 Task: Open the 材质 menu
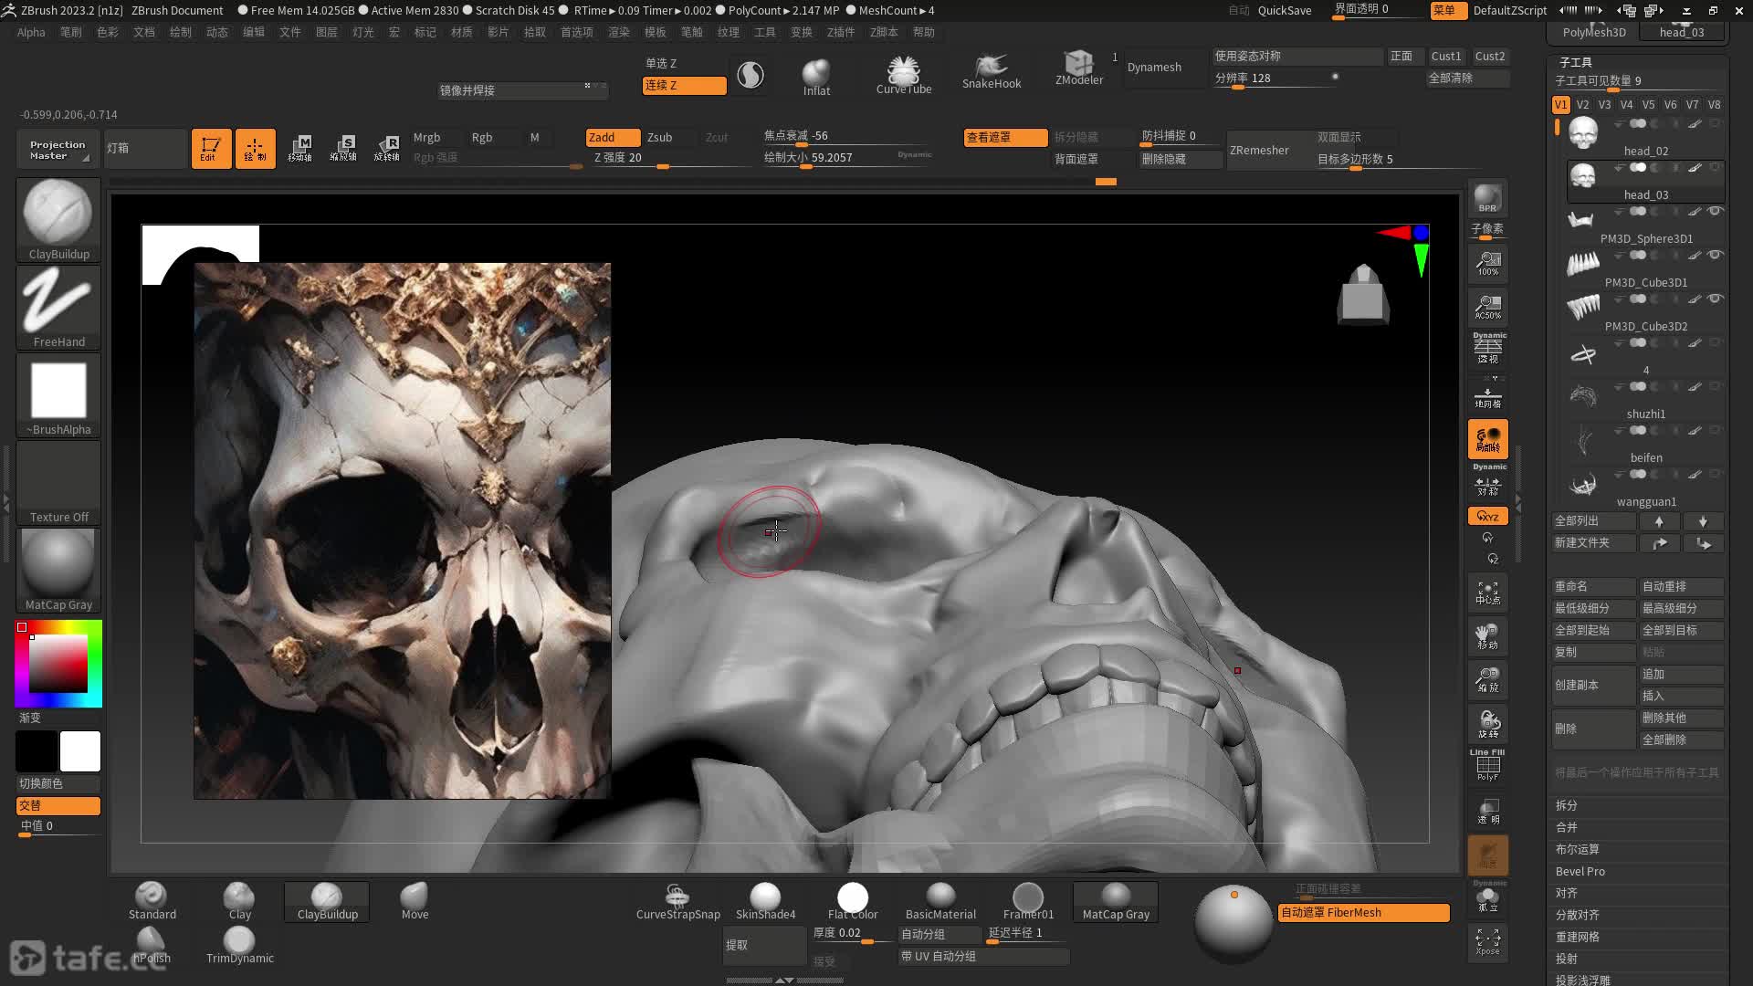[462, 32]
